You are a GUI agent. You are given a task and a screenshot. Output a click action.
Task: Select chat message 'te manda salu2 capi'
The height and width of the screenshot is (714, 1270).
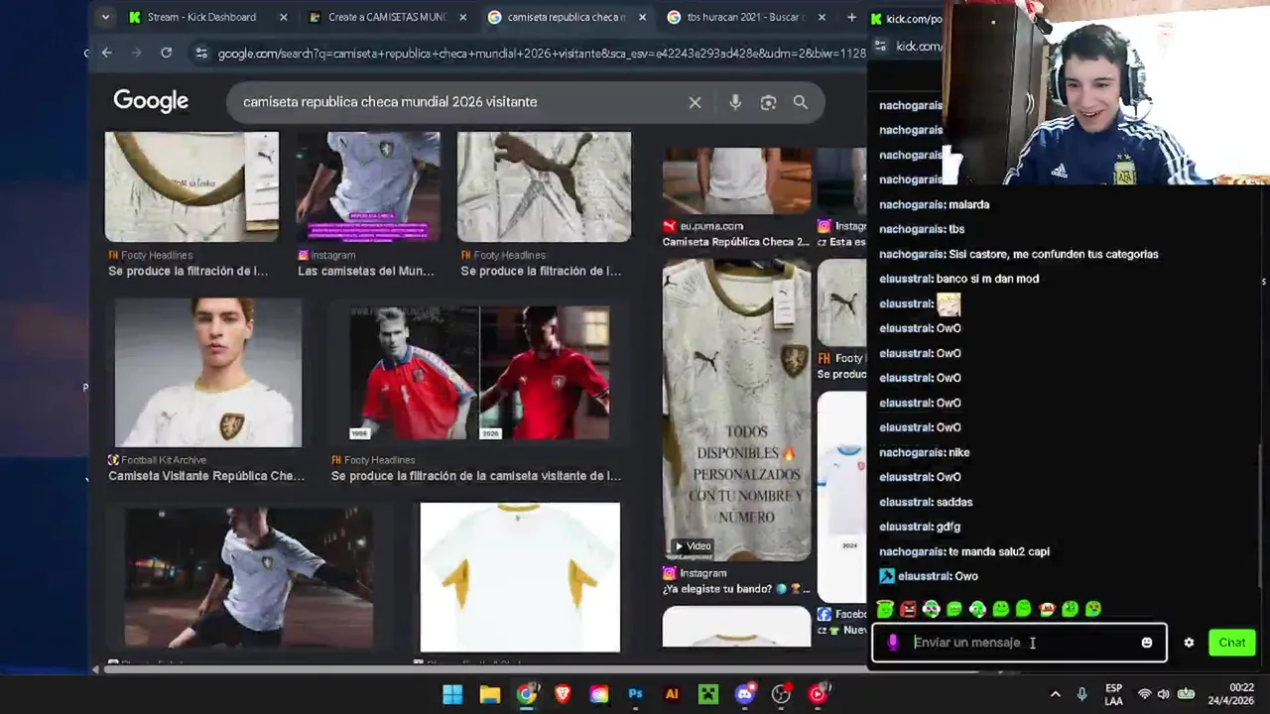pyautogui.click(x=999, y=551)
